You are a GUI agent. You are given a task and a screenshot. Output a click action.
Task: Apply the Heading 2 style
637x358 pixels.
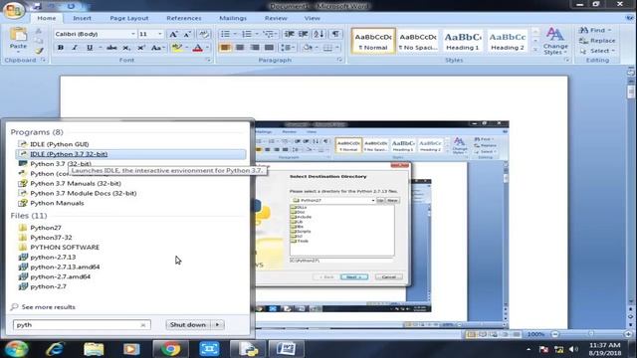pos(508,41)
